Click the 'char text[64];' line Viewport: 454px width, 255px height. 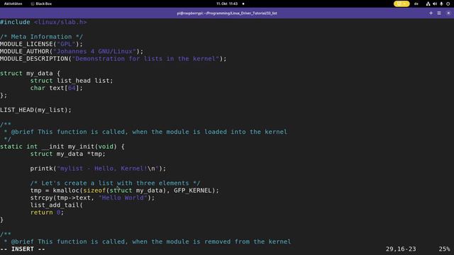click(x=57, y=88)
